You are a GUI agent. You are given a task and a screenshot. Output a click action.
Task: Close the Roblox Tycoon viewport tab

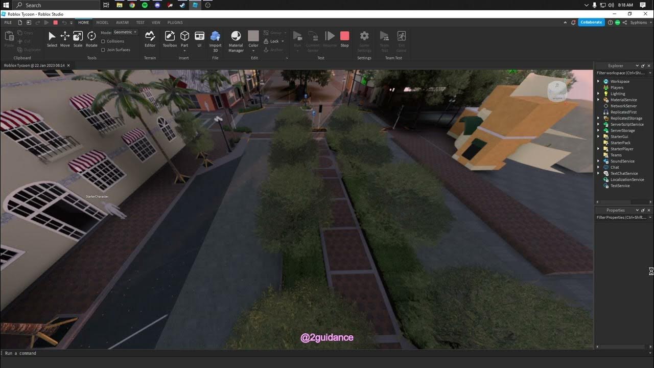(68, 65)
